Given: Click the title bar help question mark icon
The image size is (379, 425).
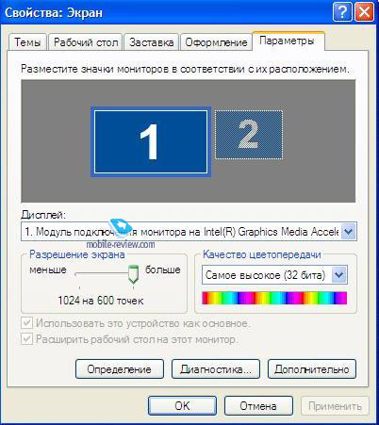Looking at the screenshot, I should tap(342, 12).
